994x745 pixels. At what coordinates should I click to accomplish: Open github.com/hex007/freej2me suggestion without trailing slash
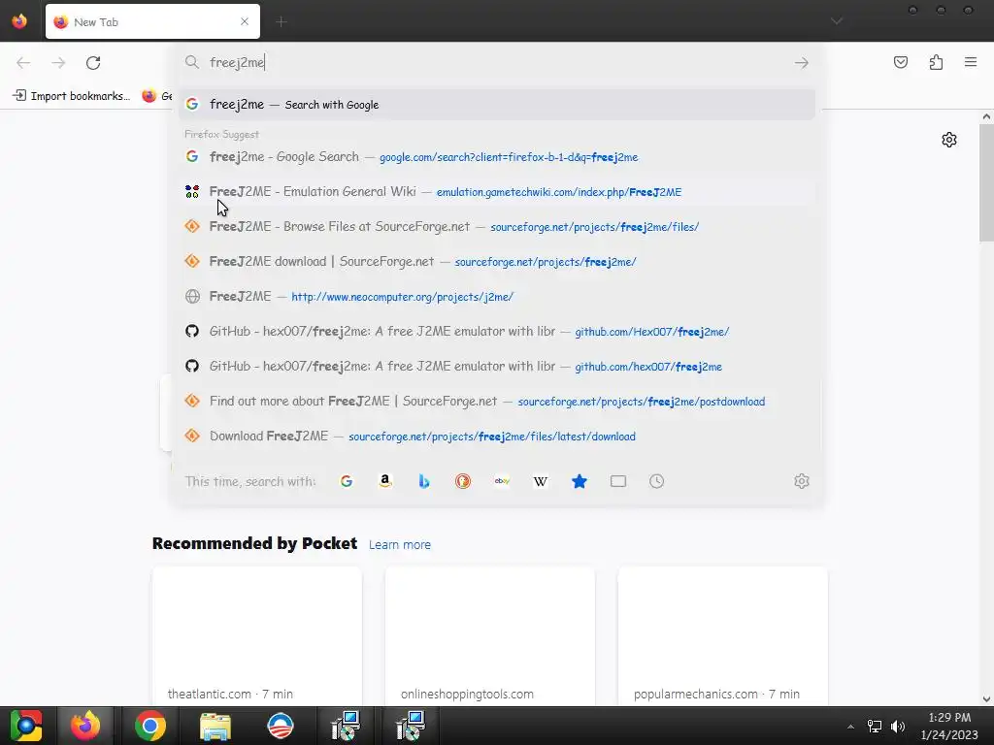tap(496, 366)
